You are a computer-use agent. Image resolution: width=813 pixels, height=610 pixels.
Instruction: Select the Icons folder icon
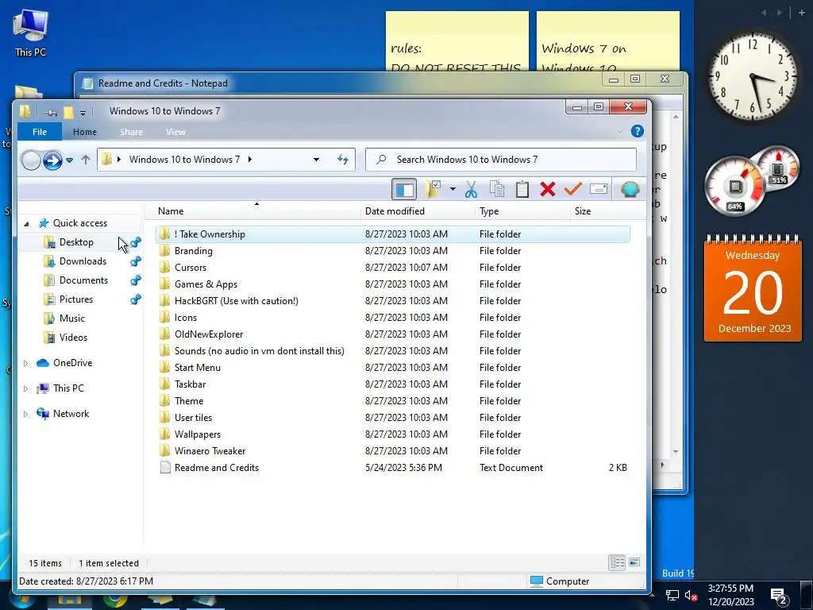click(x=164, y=318)
